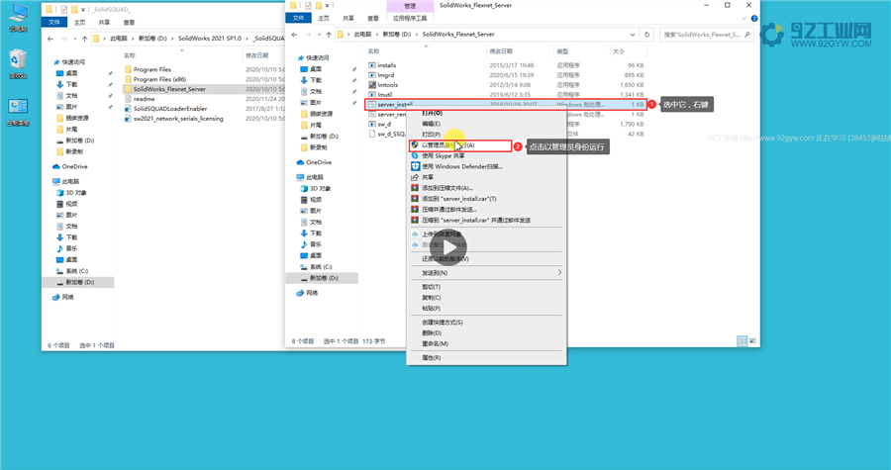Open 文件 tab in SolidWorks_Flexnet_Server window

(298, 18)
